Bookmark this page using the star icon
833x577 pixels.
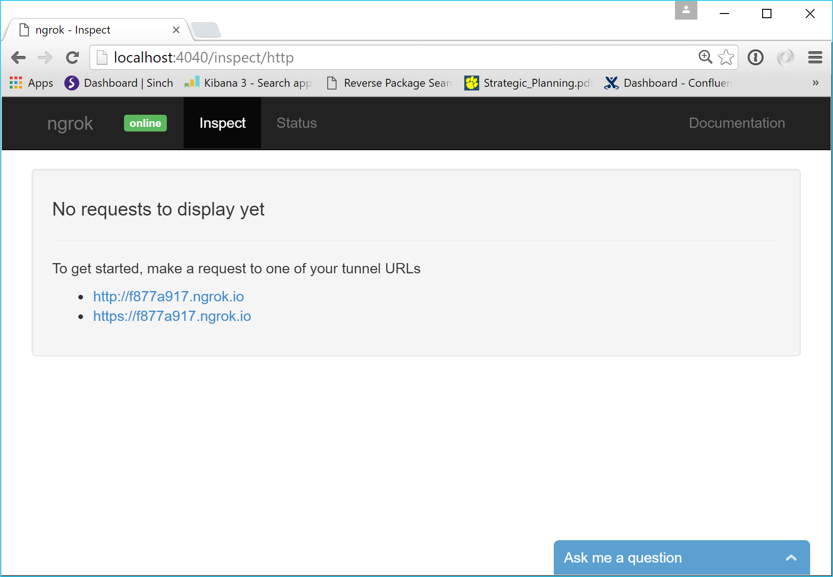tap(726, 57)
